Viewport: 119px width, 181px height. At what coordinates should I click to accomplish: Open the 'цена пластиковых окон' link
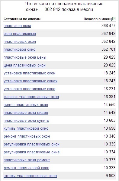click(x=24, y=65)
